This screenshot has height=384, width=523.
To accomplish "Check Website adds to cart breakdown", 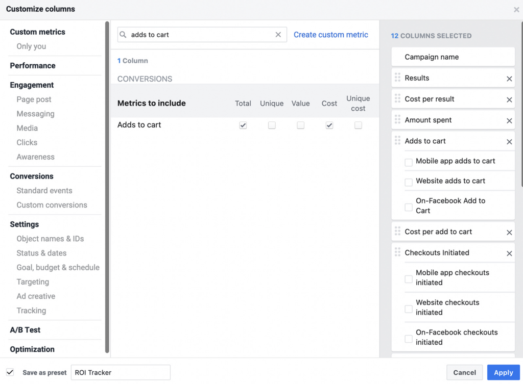I will (409, 182).
